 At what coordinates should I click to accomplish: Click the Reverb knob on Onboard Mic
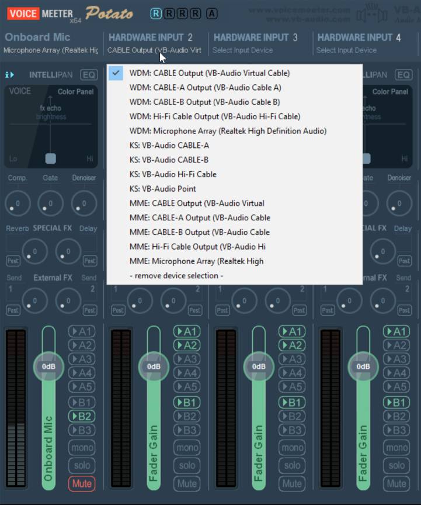(x=34, y=252)
